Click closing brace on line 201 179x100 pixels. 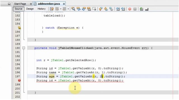[35, 92]
